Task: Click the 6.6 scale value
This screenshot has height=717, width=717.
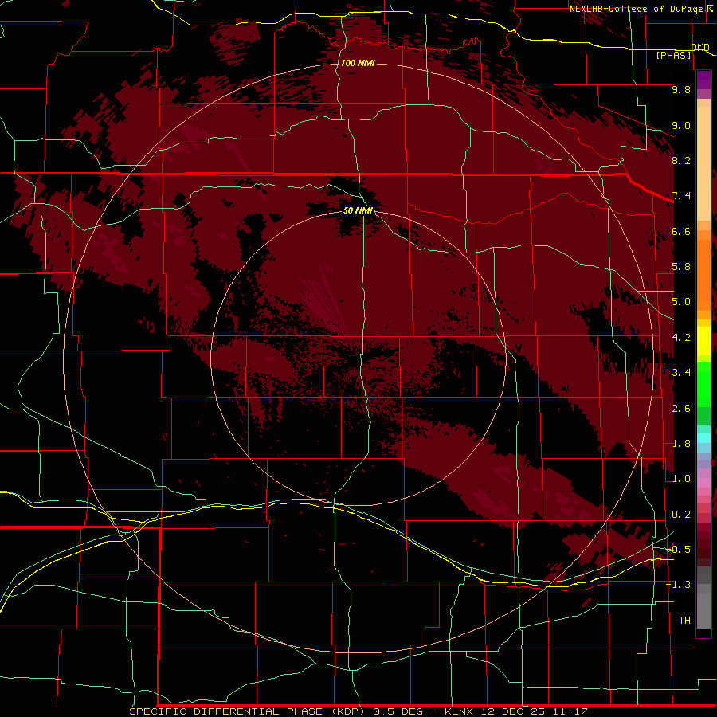Action: pyautogui.click(x=681, y=231)
